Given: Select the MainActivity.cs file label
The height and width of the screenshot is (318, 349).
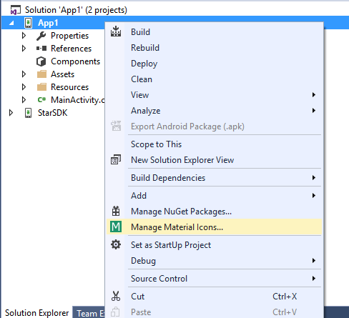Looking at the screenshot, I should pos(77,100).
